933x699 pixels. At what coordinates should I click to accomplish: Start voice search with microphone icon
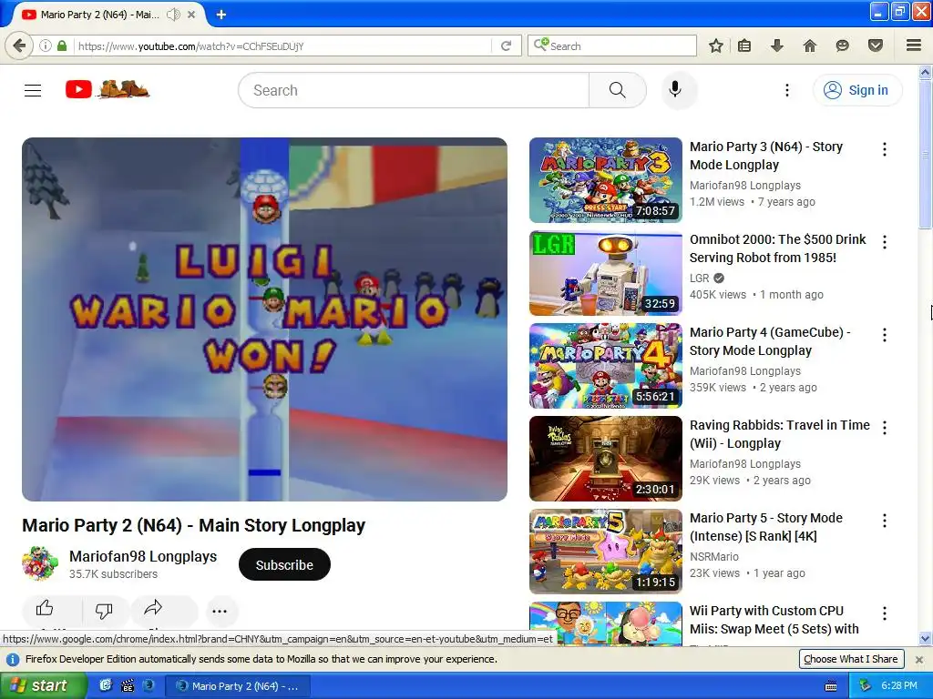675,90
